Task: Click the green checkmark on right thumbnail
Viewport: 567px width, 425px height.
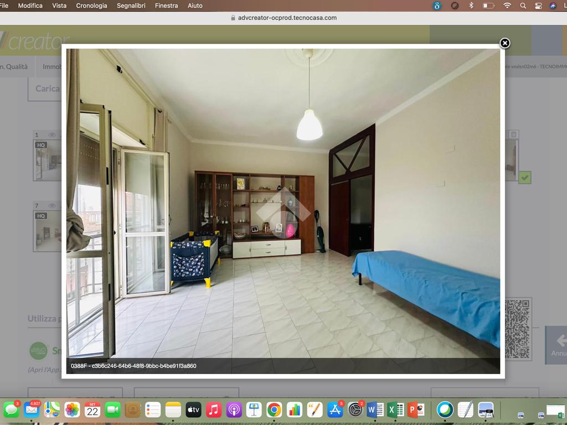Action: [524, 178]
